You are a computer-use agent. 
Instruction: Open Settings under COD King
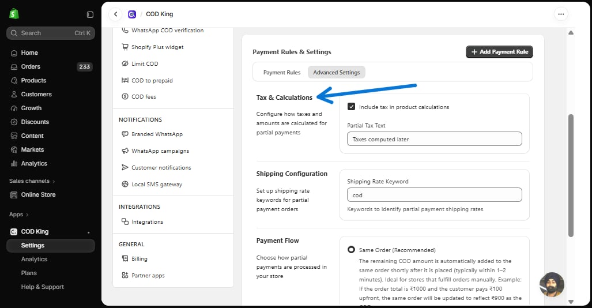click(51, 245)
